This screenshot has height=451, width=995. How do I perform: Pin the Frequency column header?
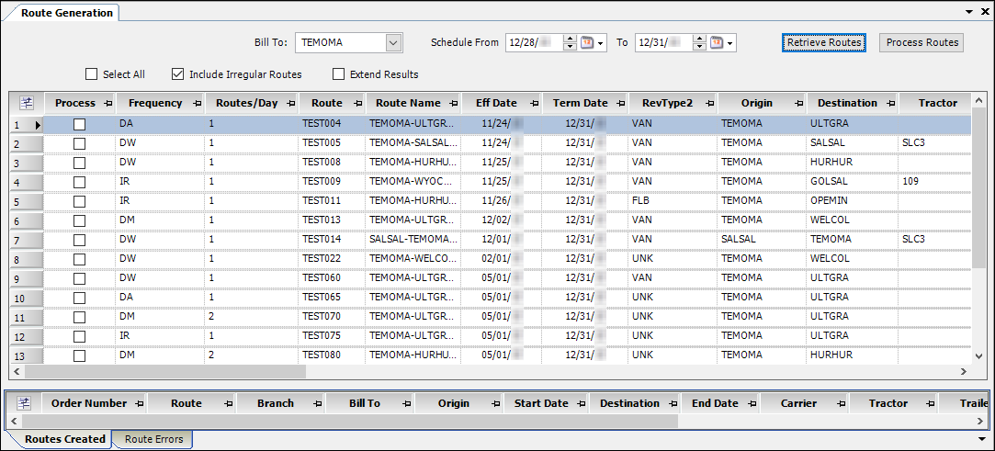(194, 103)
